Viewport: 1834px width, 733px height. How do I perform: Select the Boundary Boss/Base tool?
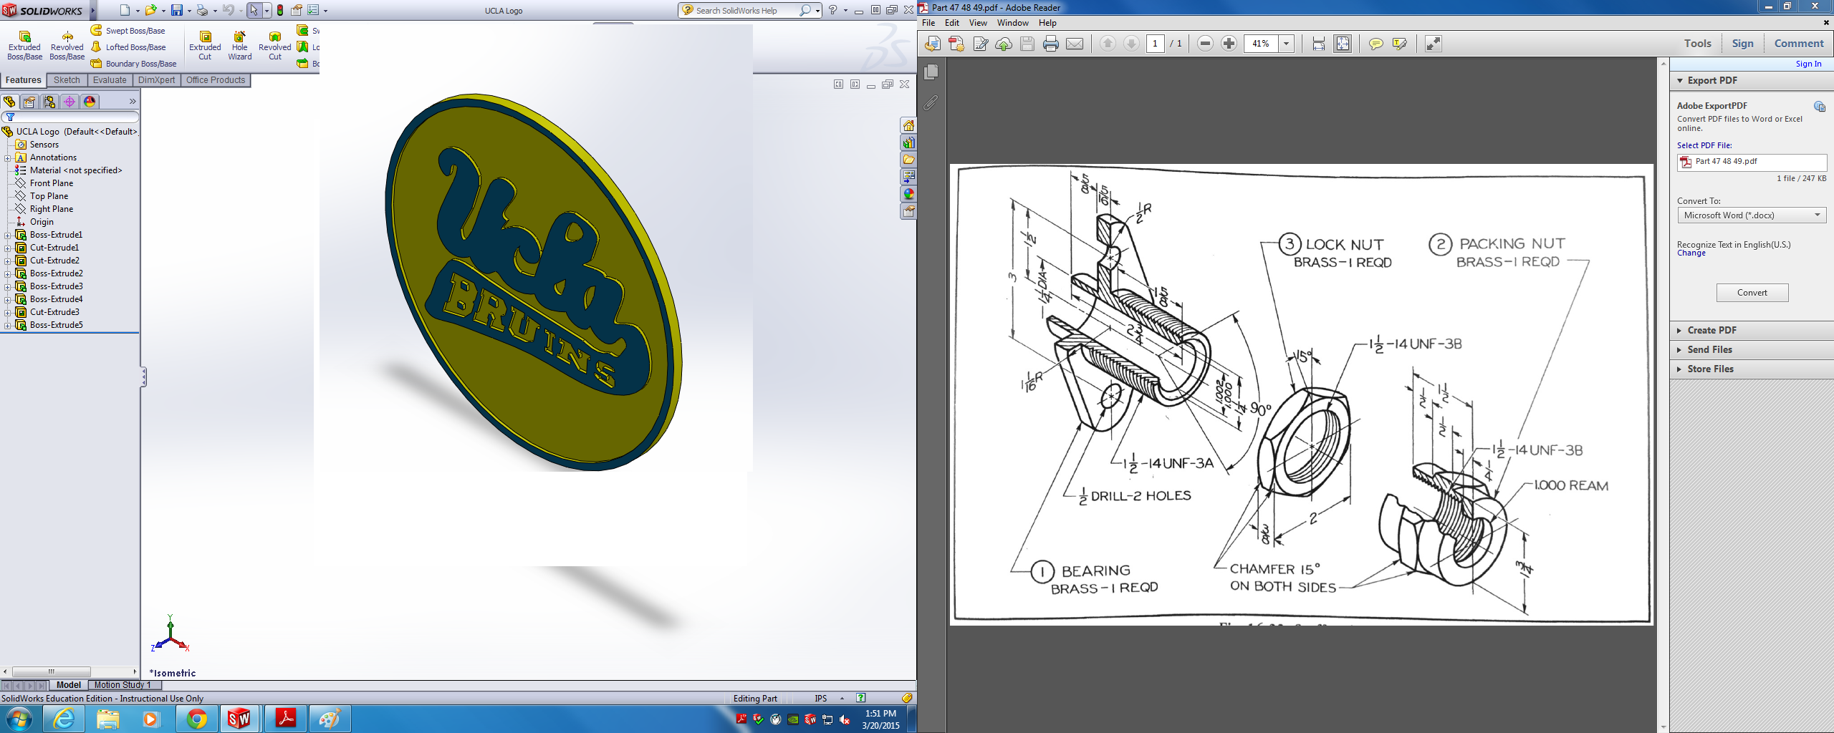point(133,64)
